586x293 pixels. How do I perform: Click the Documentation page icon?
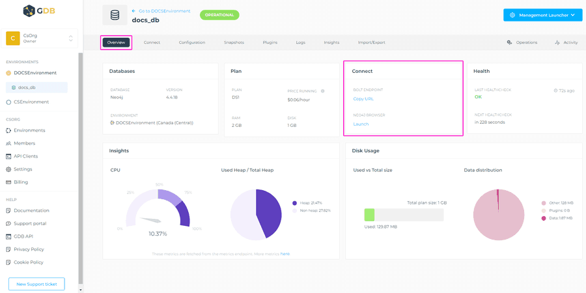tap(8, 211)
